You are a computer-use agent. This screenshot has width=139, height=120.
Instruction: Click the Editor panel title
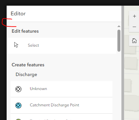[x=18, y=14]
